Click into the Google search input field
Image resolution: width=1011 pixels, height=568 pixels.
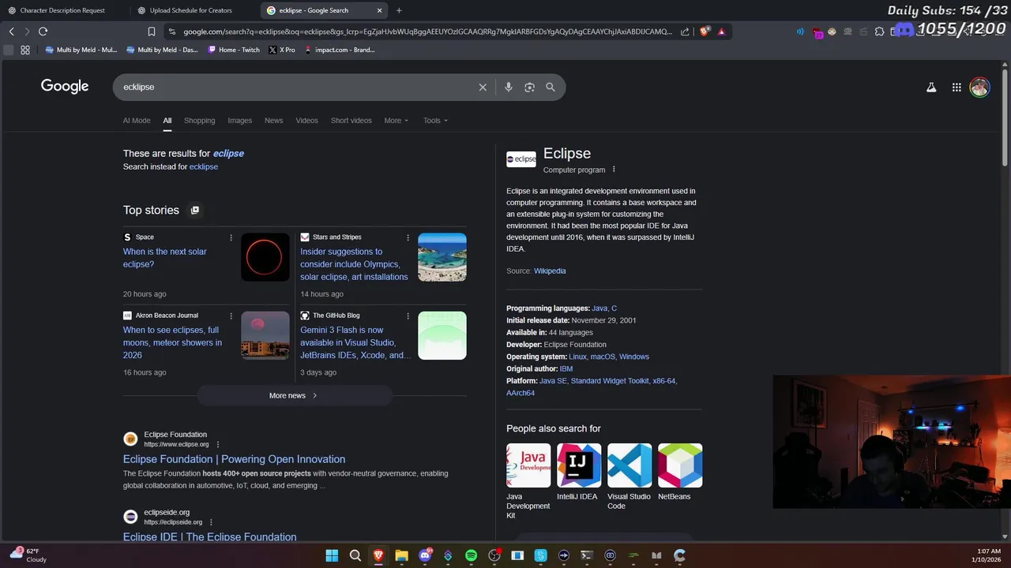tap(296, 88)
